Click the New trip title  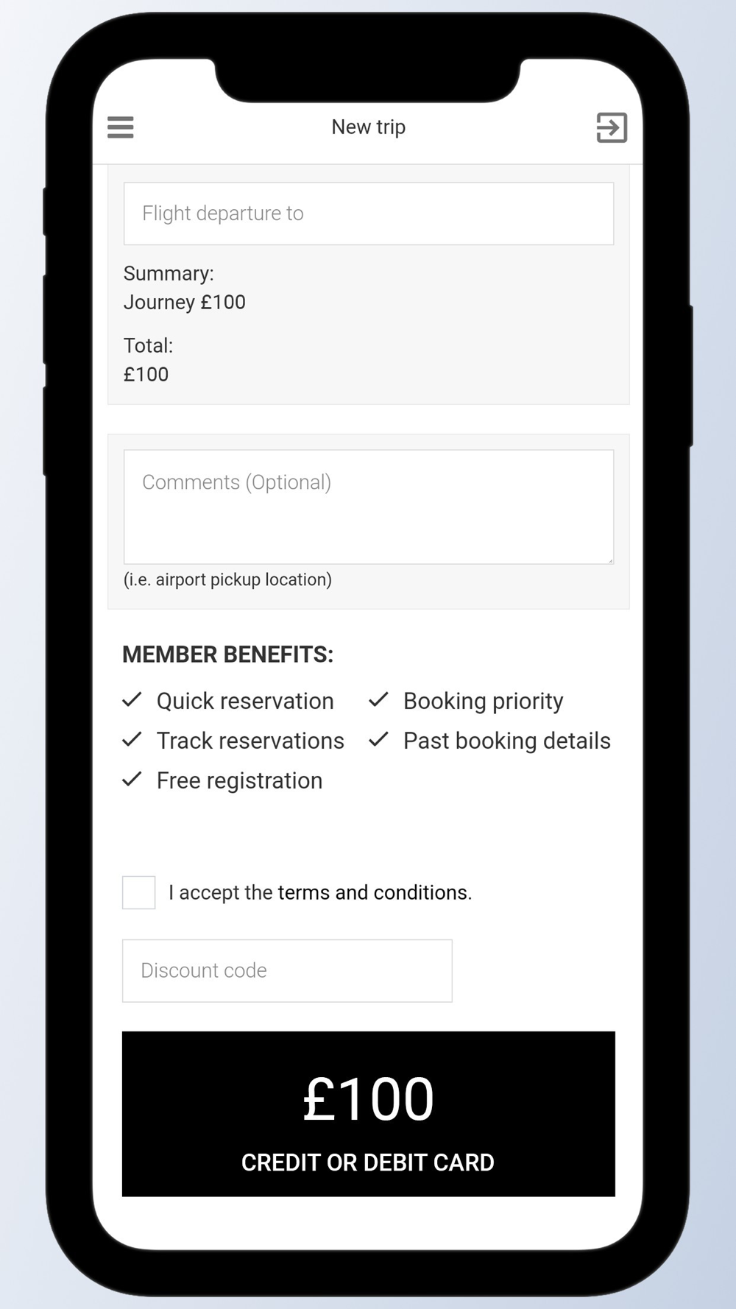coord(369,127)
